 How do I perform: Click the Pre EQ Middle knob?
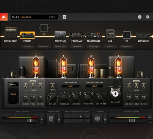click(33, 98)
